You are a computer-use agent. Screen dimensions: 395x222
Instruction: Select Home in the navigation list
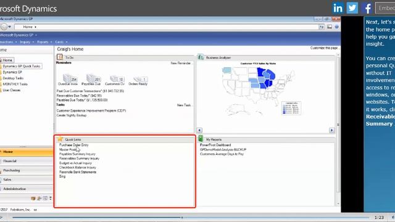7,60
